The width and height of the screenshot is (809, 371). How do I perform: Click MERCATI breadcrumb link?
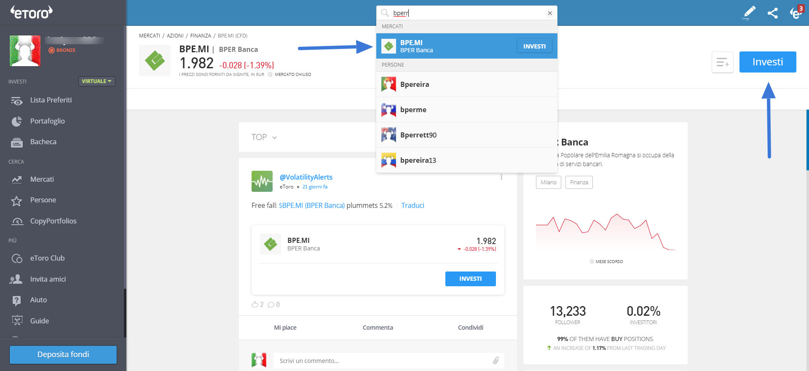tap(150, 36)
